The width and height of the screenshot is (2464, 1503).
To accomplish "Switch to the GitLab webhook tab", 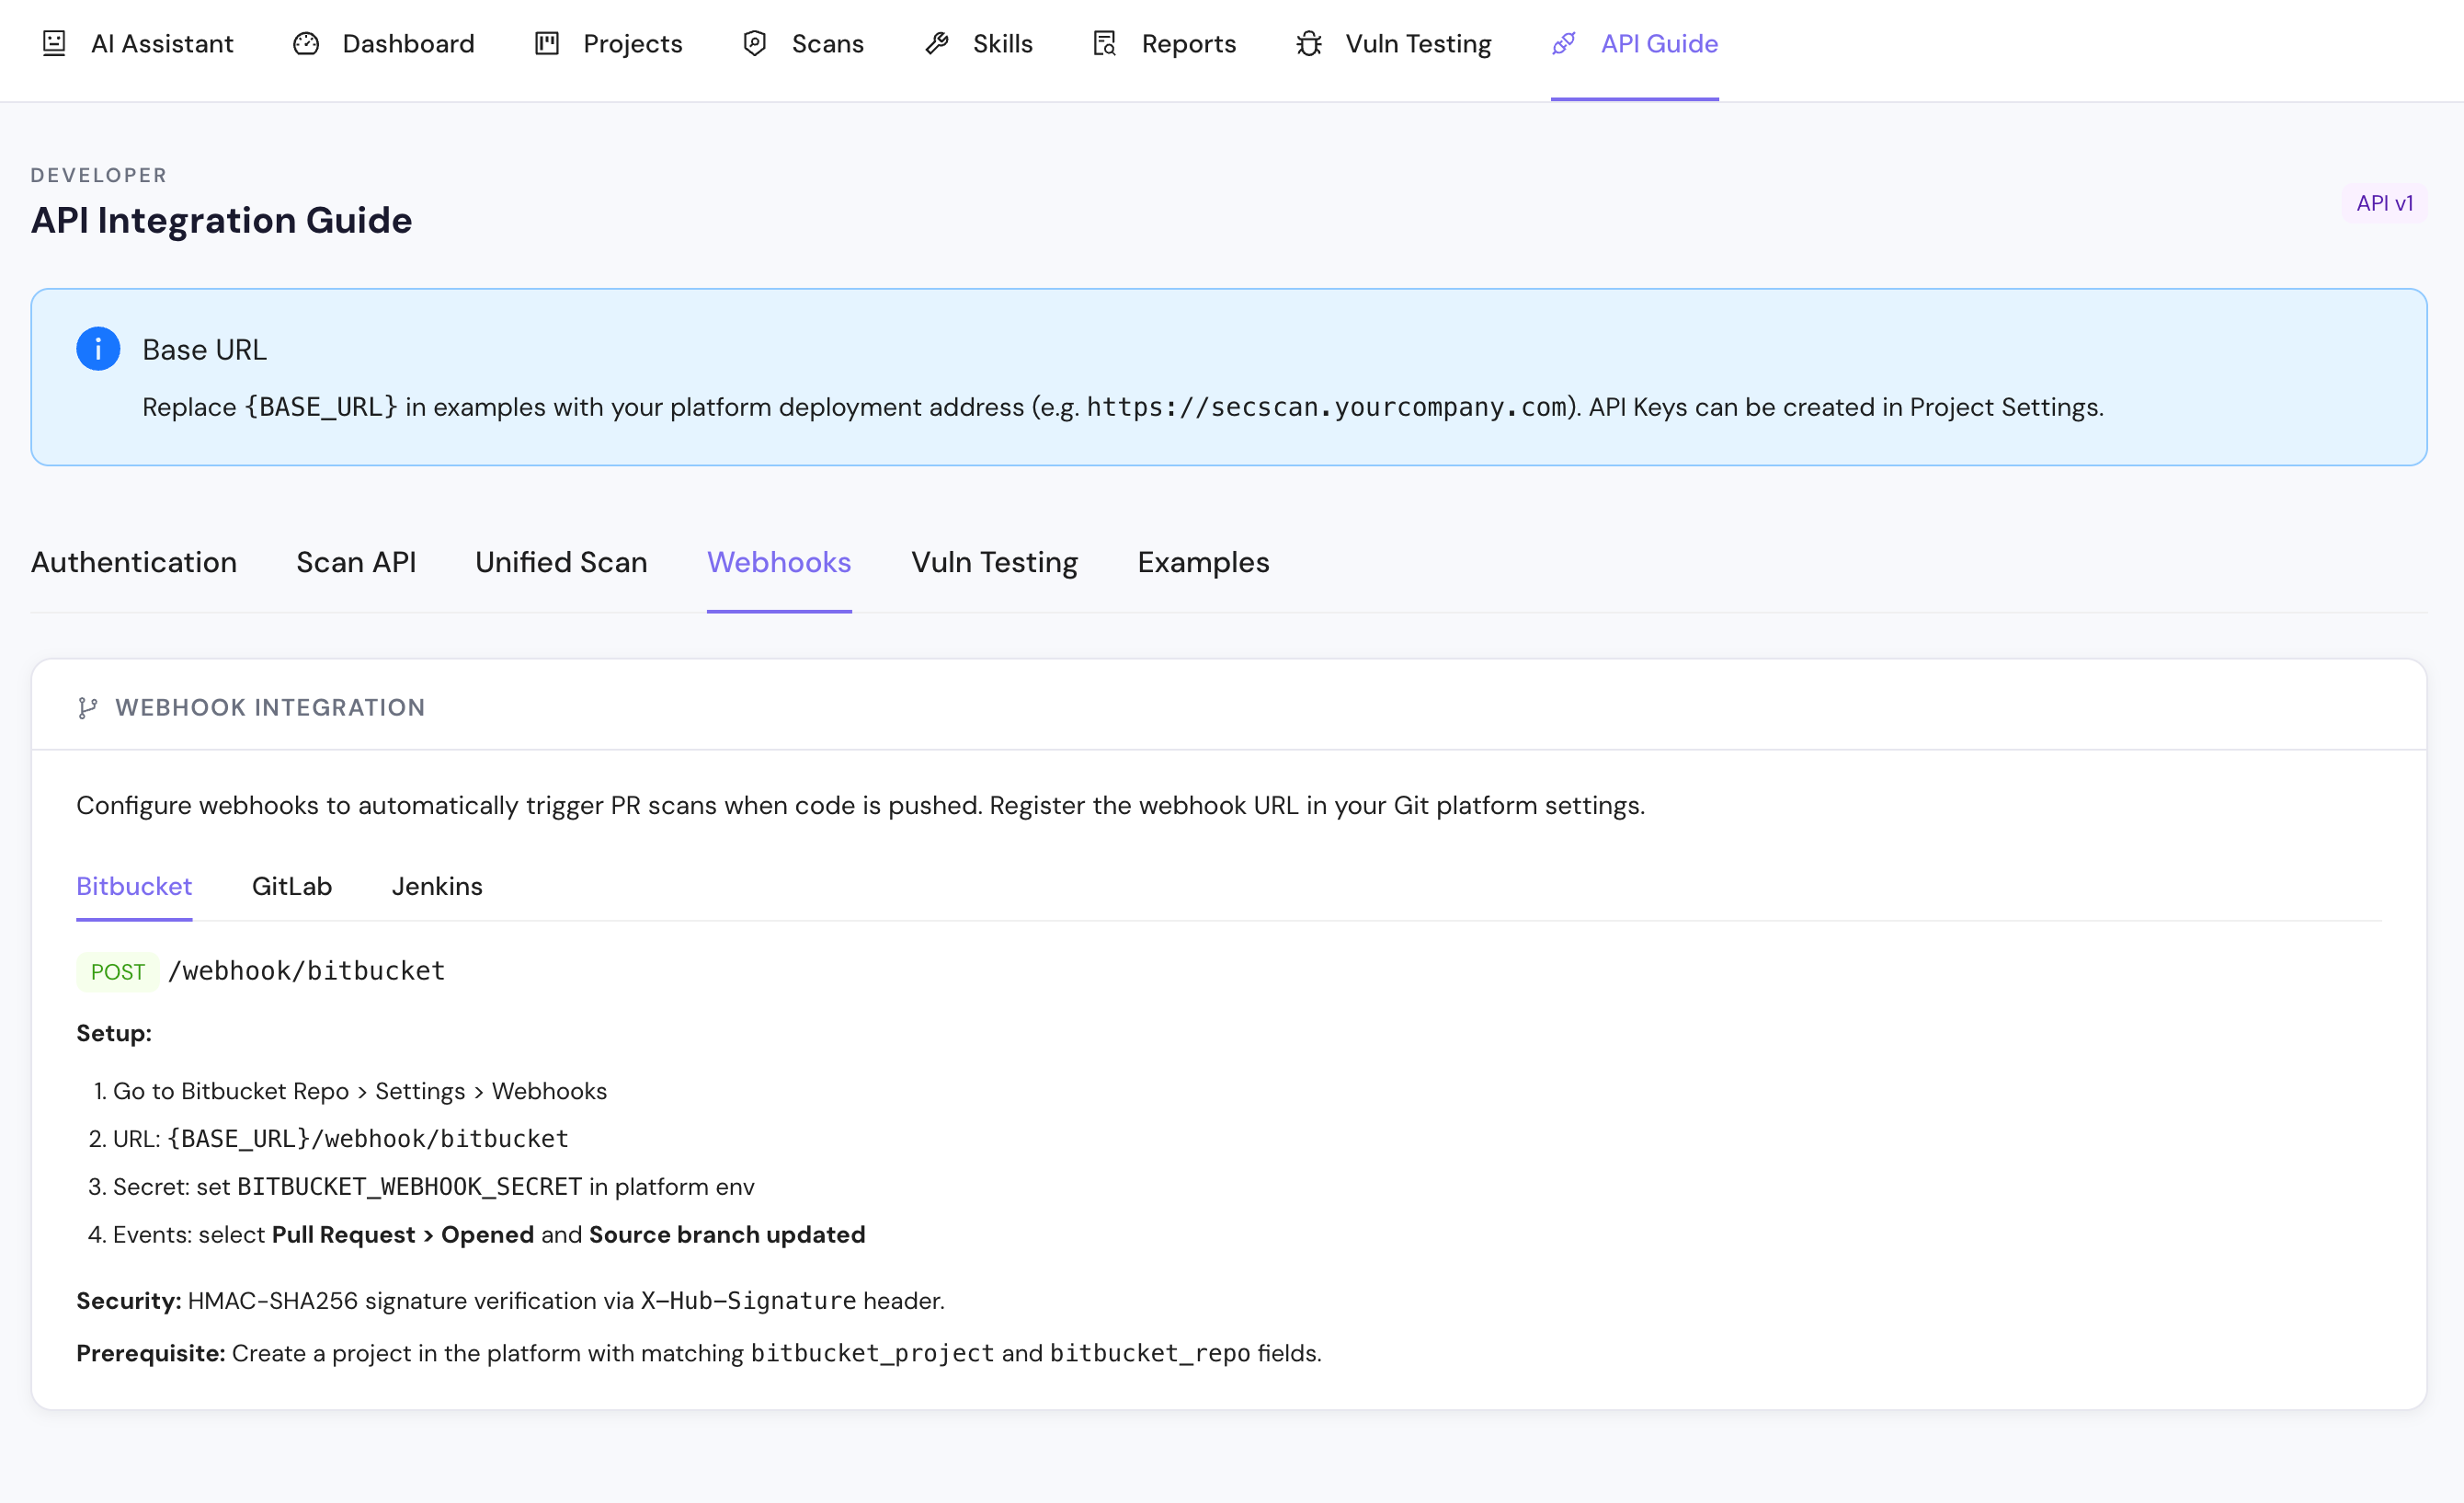I will (291, 887).
